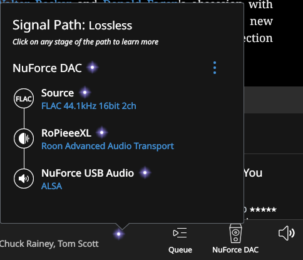This screenshot has width=303, height=260.
Task: Open the three-dot menu beside NuForce DAC
Action: [215, 68]
